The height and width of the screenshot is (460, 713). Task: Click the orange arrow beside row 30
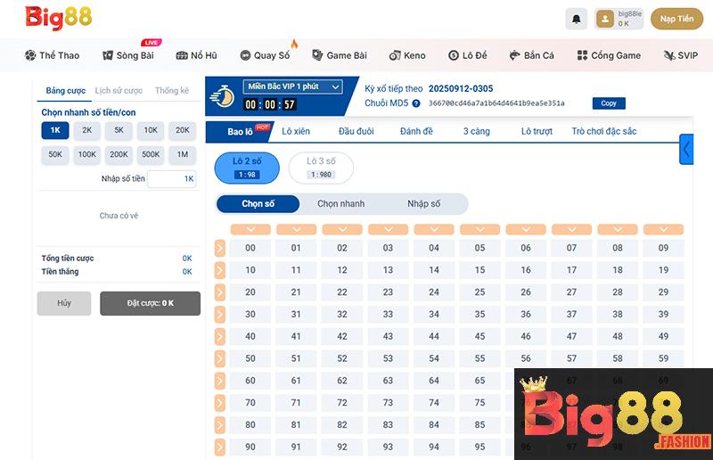220,315
